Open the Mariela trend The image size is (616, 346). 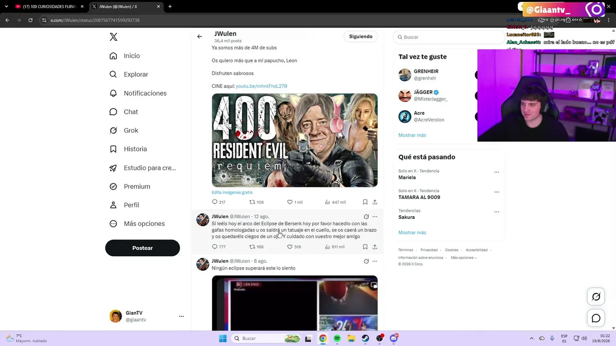407,177
